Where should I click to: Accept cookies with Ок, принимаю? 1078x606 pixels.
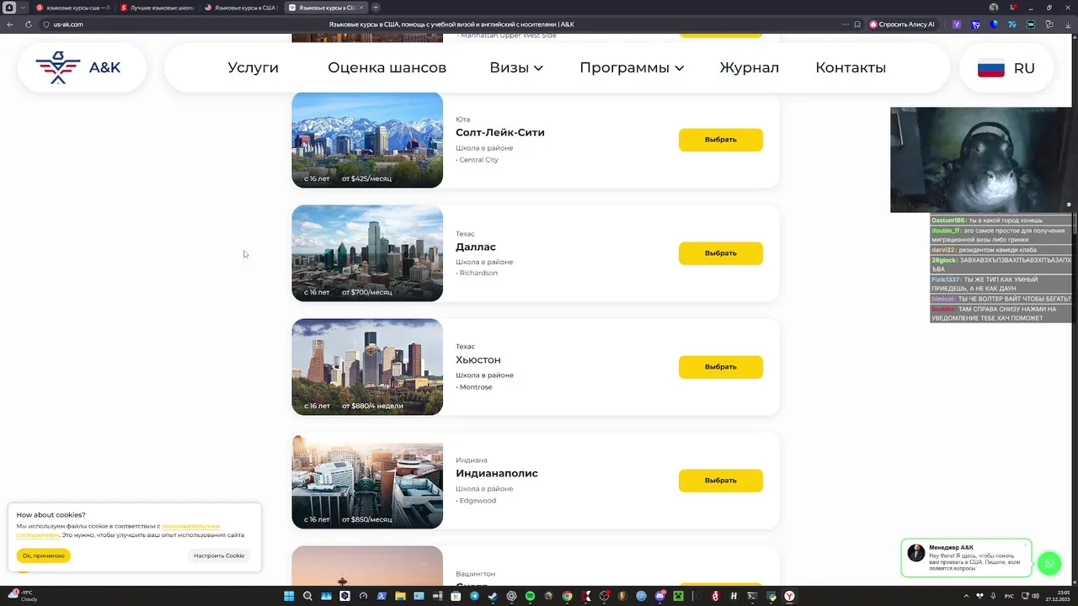pos(44,555)
